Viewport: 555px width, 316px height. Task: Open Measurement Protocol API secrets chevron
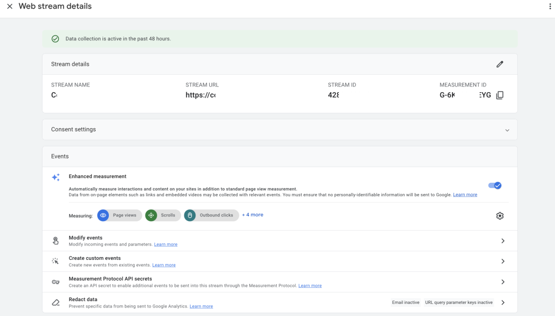503,282
